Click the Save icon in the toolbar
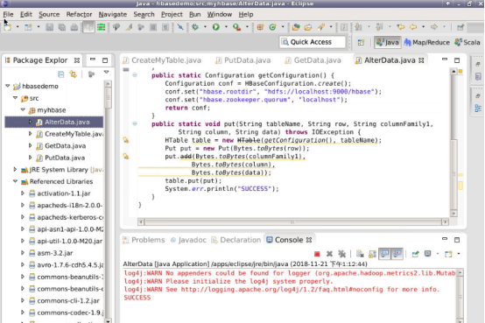Viewport: 485px width, 323px height. point(49,27)
